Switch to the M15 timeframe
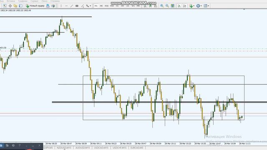The width and height of the screenshot is (267, 150). pos(107,6)
